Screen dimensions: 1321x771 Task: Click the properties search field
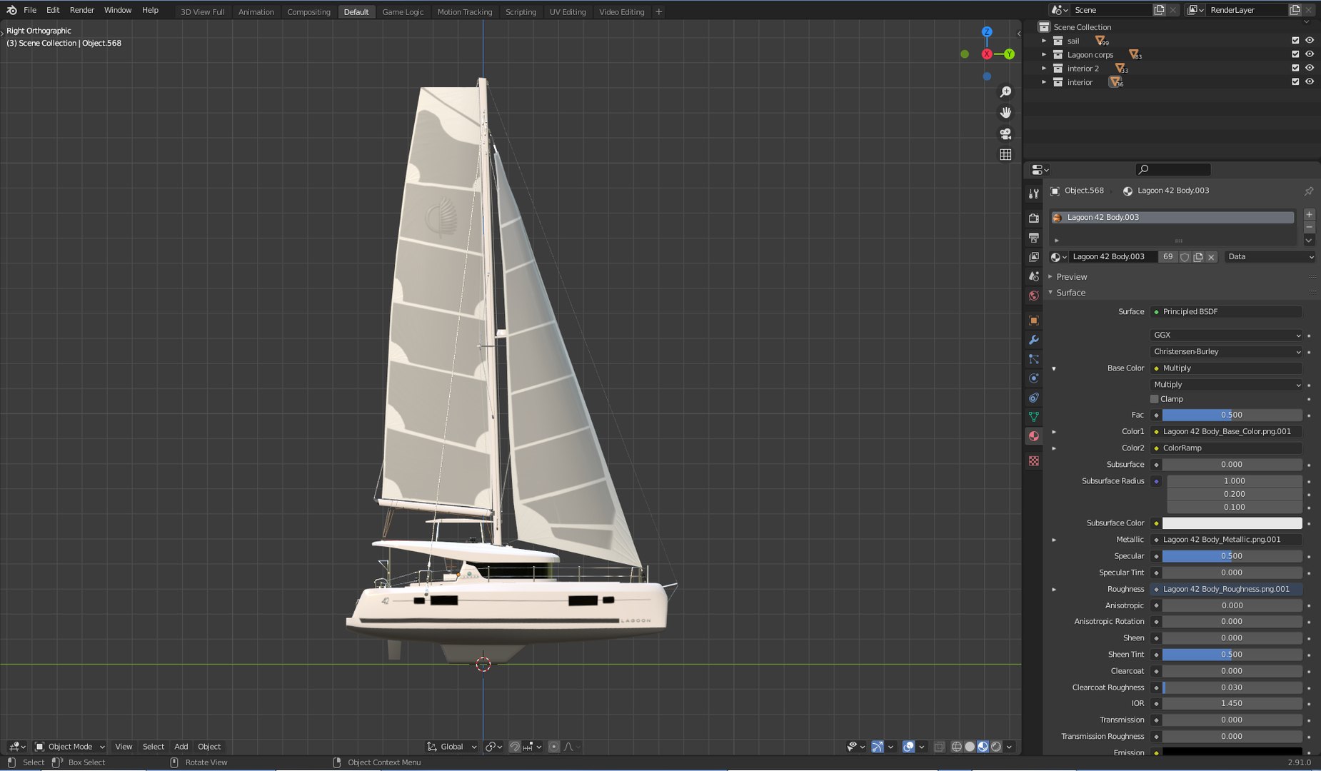point(1173,169)
